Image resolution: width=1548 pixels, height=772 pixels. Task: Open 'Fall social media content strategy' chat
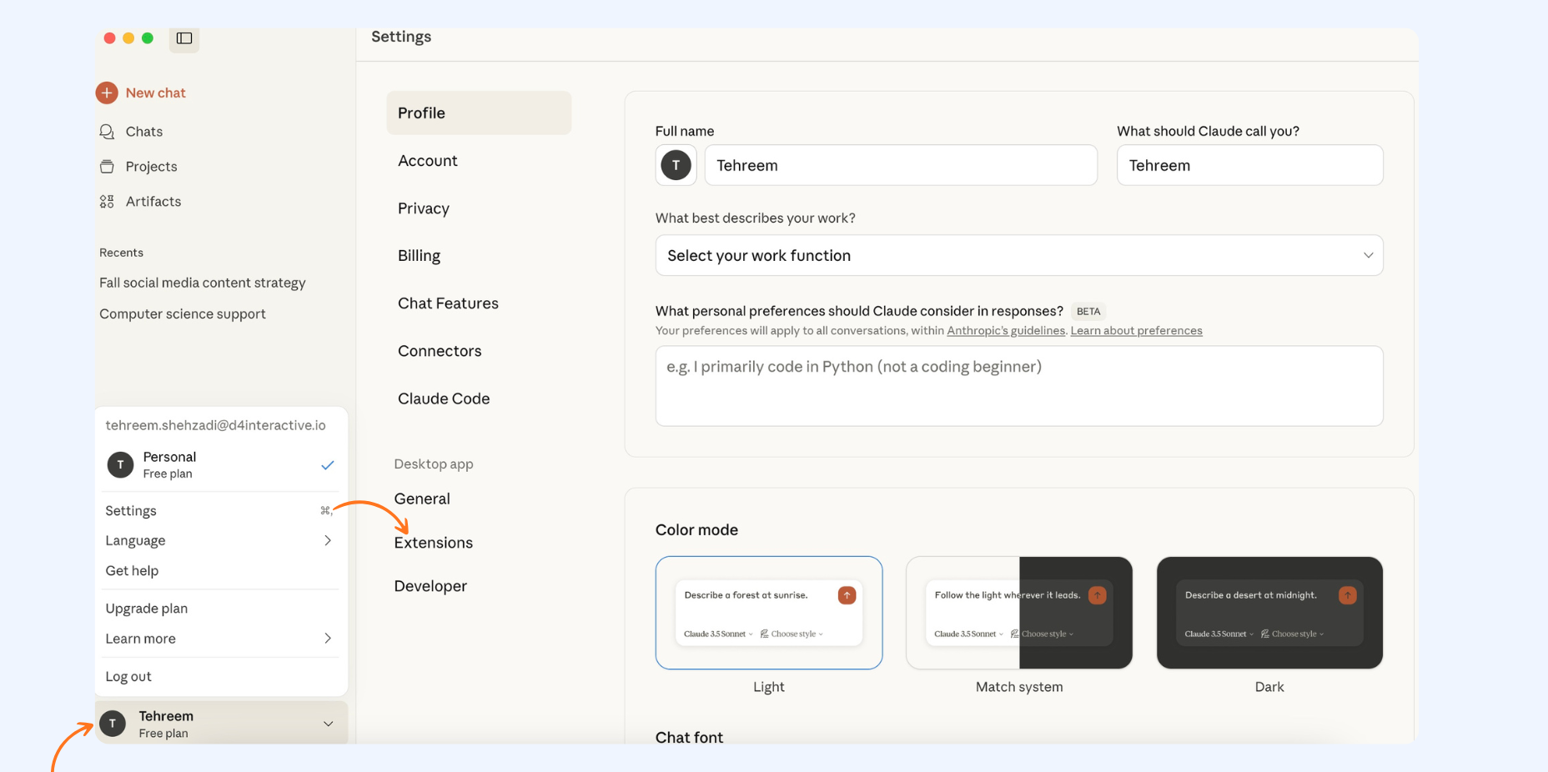tap(203, 283)
